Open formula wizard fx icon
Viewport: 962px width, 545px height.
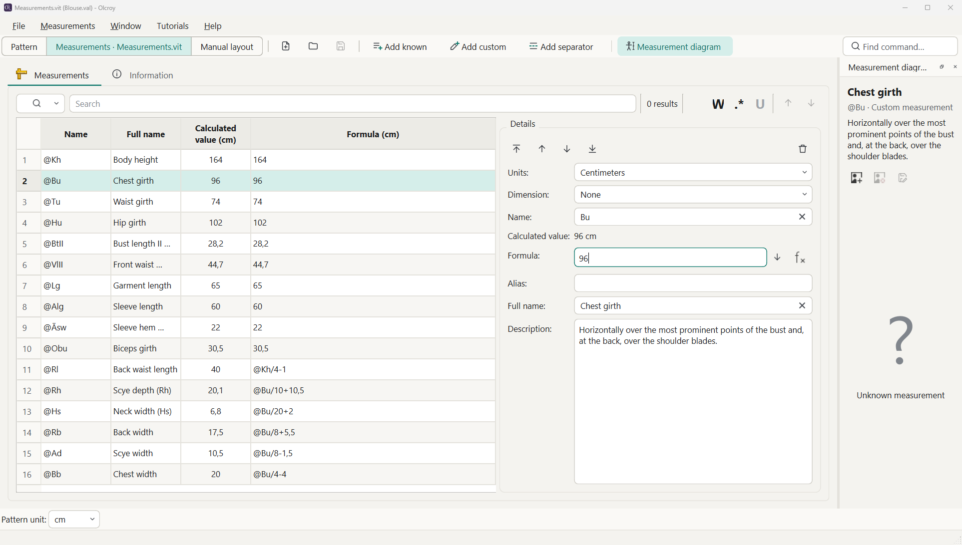point(800,258)
